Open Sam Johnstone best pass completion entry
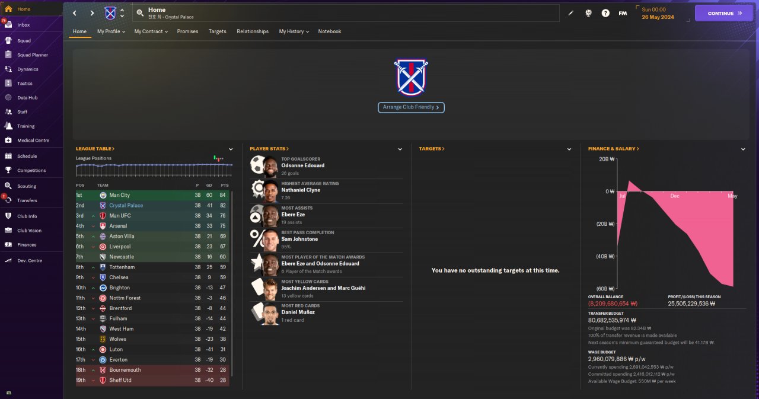Image resolution: width=759 pixels, height=399 pixels. pos(326,240)
